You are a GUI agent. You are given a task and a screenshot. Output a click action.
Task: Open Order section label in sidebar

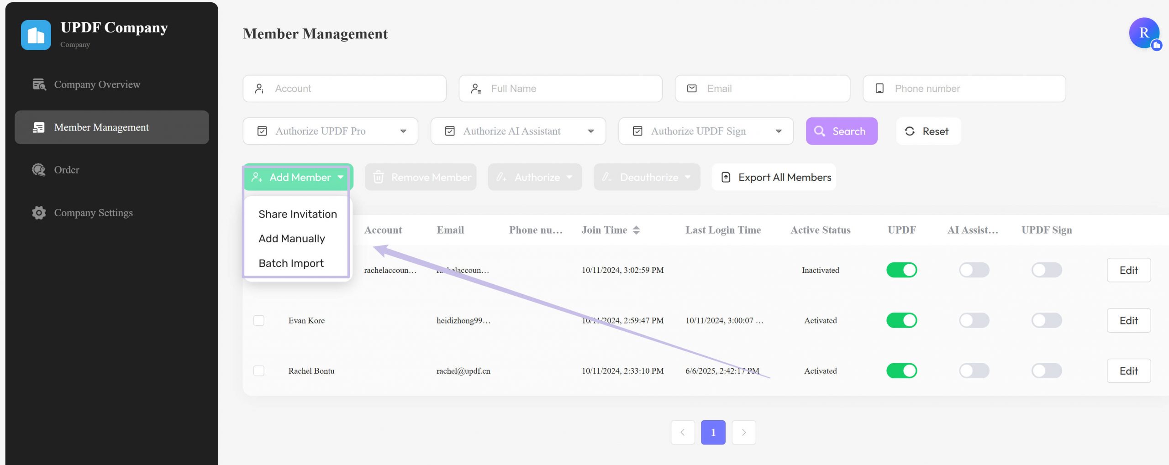[67, 170]
